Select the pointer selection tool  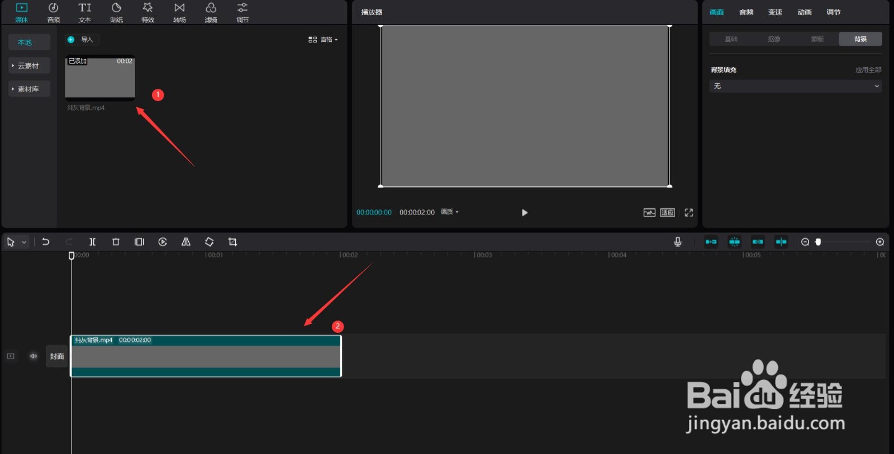(11, 242)
